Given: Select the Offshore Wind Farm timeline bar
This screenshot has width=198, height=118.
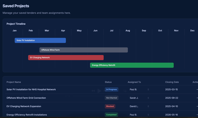Looking at the screenshot, I should (84, 50).
